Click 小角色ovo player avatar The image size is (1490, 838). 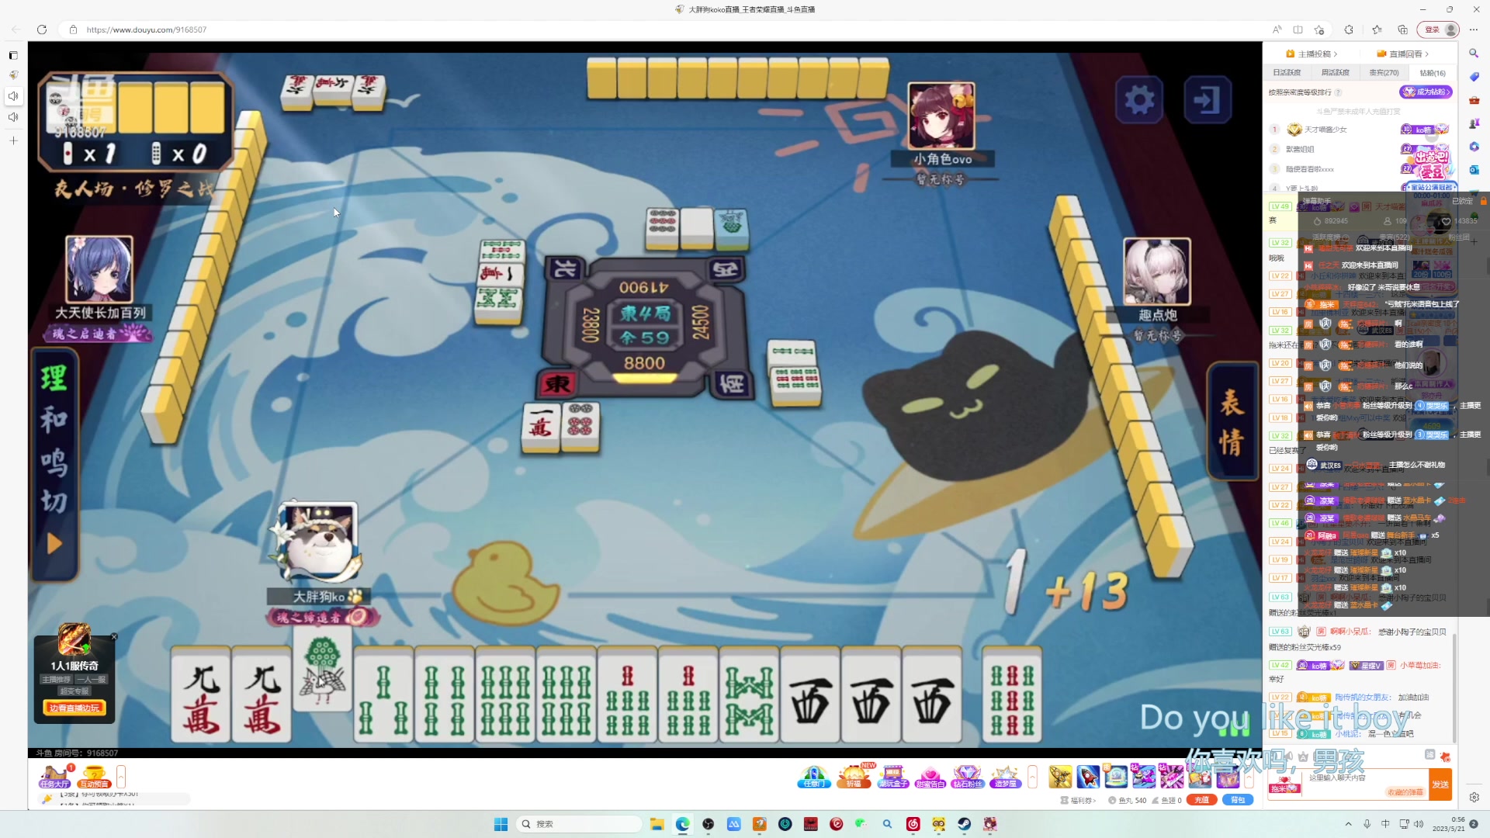941,116
